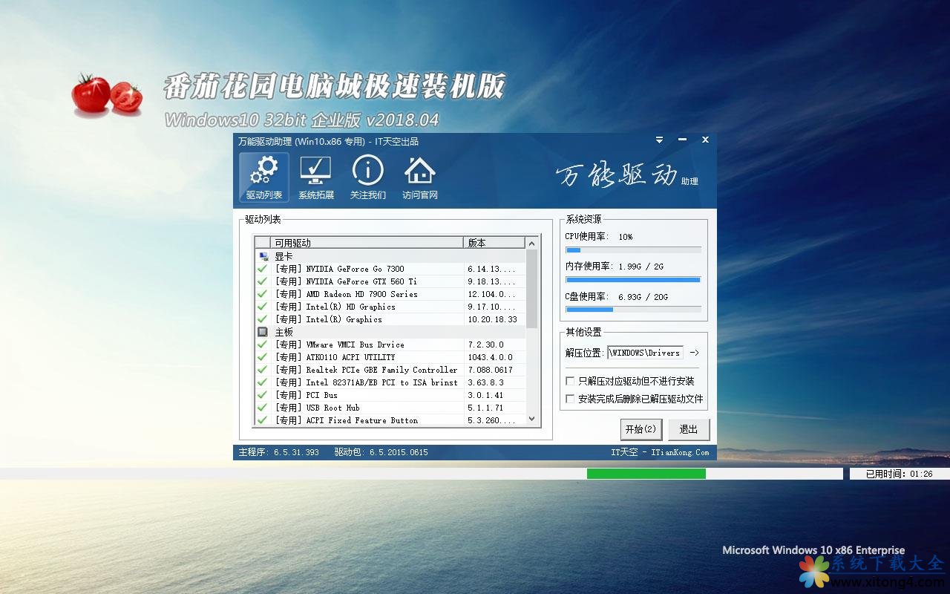Close the 万能驱动助理 window

[705, 140]
